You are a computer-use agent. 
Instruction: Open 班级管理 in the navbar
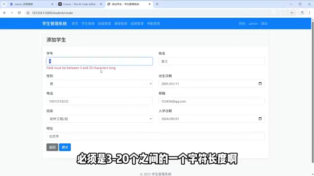coord(105,23)
